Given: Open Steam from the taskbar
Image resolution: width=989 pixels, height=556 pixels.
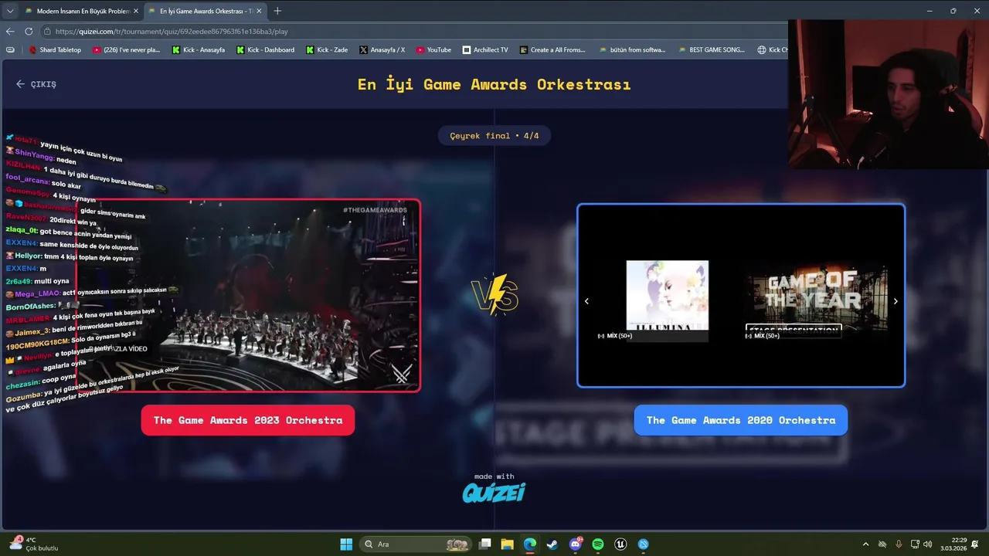Looking at the screenshot, I should point(552,544).
